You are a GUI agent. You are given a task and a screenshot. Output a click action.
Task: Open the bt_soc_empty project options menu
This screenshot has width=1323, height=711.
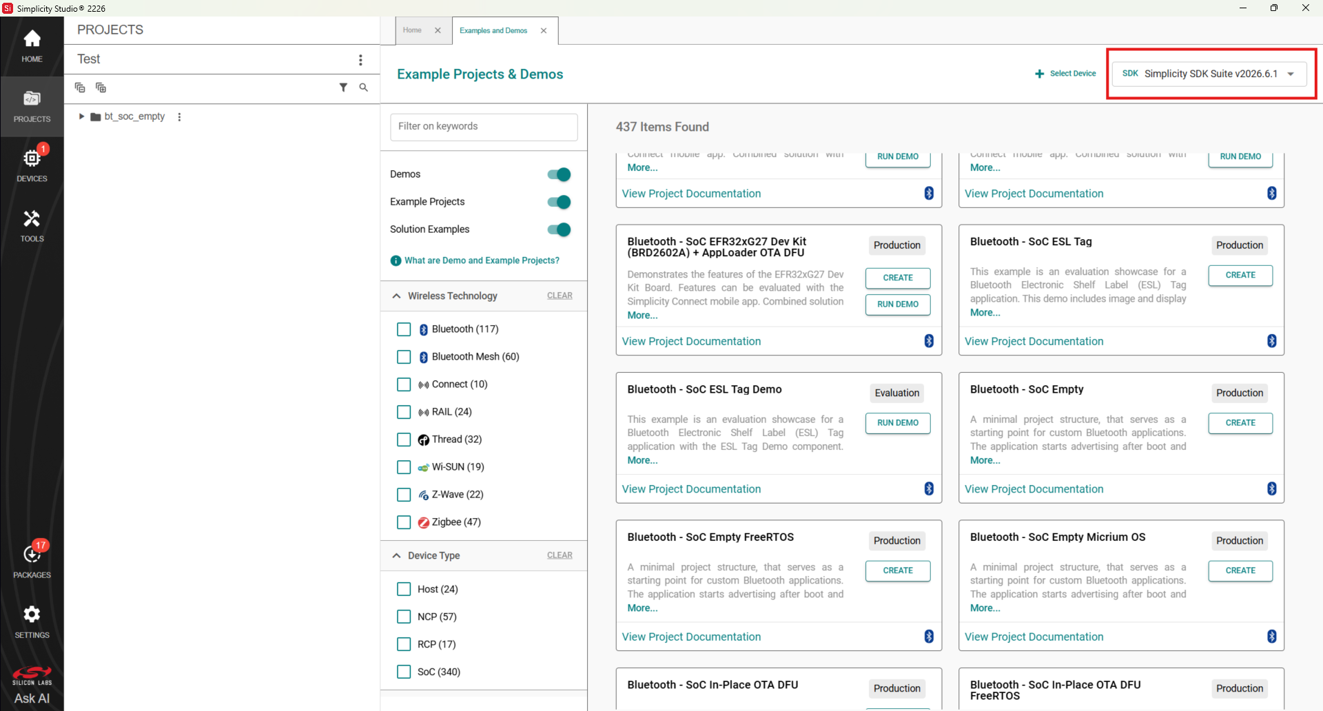point(179,117)
